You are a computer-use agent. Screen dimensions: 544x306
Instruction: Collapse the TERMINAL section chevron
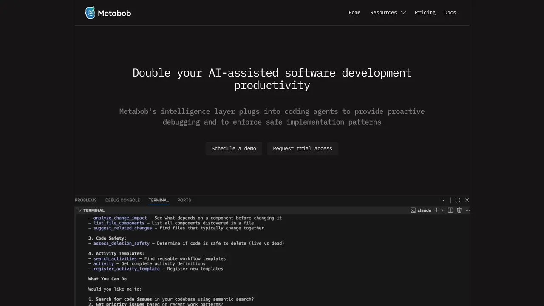[79, 210]
